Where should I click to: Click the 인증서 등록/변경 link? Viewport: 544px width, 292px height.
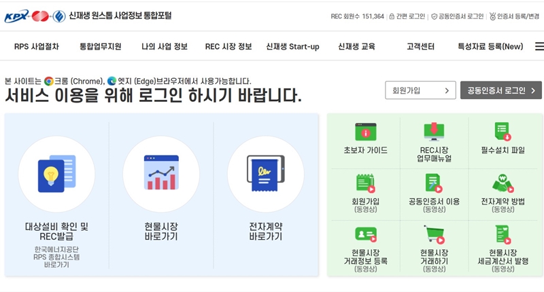[x=518, y=16]
